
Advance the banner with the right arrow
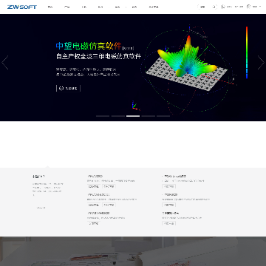[x=261, y=63]
